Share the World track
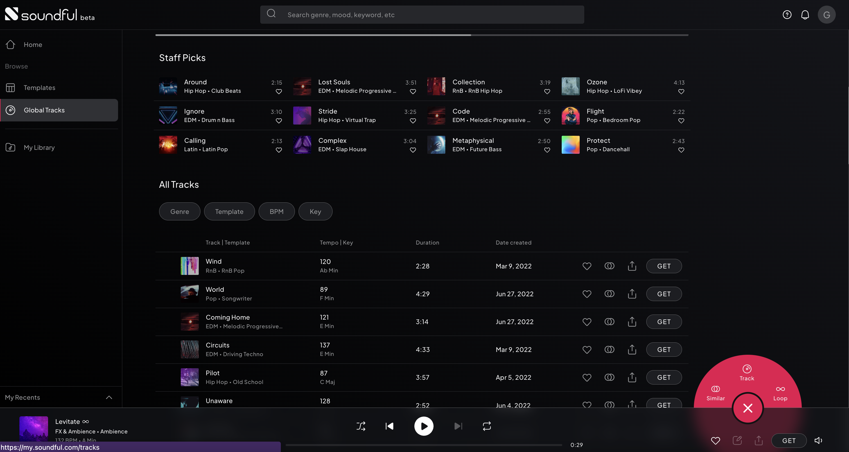This screenshot has width=849, height=452. (632, 293)
